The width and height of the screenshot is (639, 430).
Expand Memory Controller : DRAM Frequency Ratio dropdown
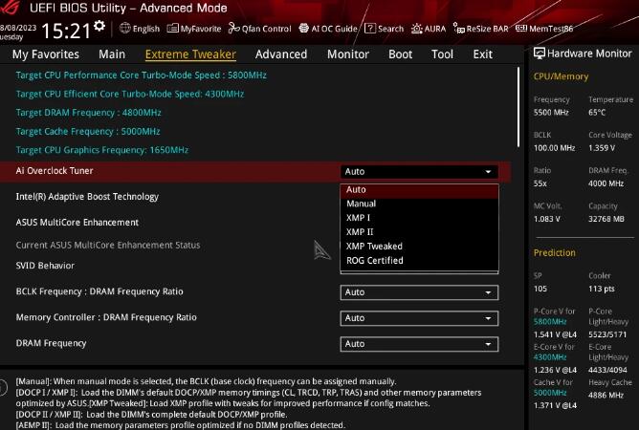coord(419,318)
